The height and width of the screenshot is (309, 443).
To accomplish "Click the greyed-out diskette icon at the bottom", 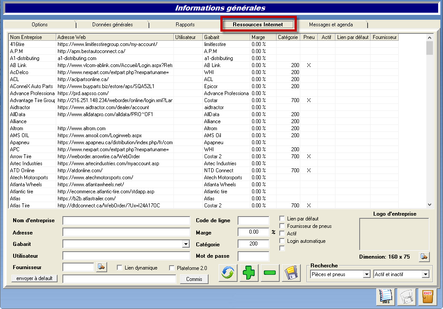I will (x=407, y=297).
